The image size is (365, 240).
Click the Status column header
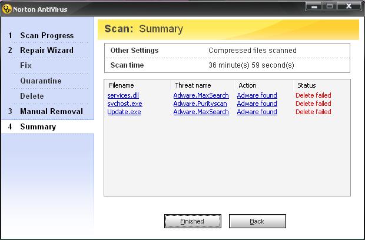tap(307, 85)
